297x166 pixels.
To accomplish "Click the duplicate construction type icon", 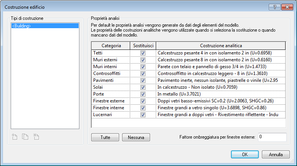I will (x=26, y=137).
